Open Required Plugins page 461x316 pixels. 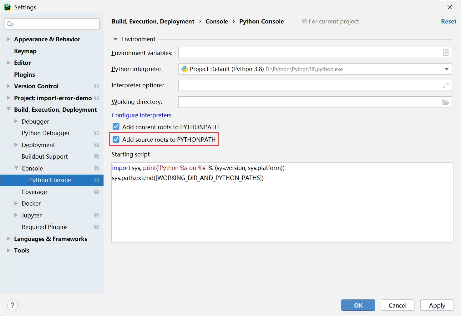click(x=44, y=227)
